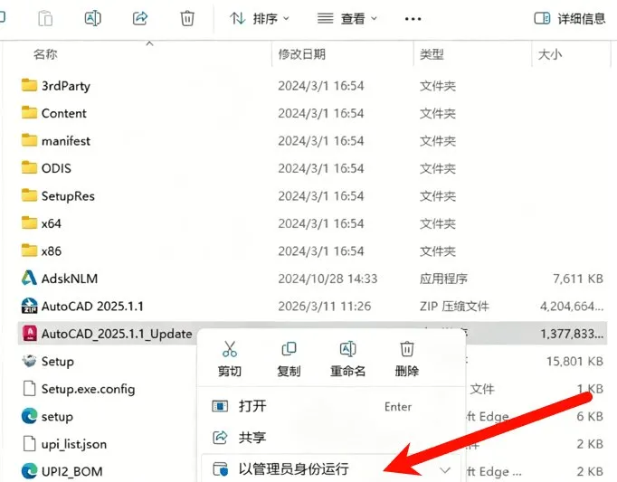Click the 3rdParty folder name
Screen dimensions: 617x482
[66, 86]
